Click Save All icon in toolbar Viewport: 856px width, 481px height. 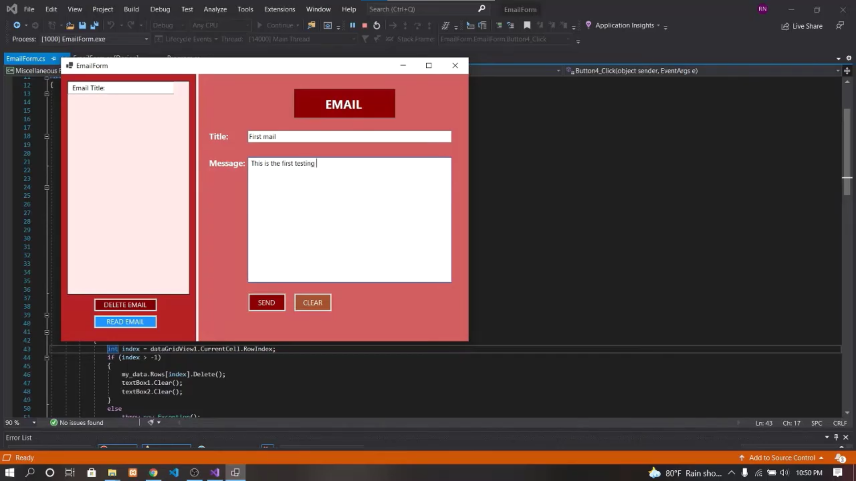click(94, 25)
